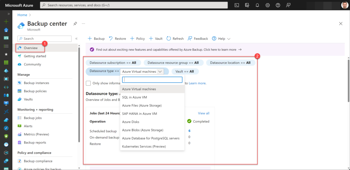Viewport: 350px width, 170px height.
Task: Open the Learn more link
Action: click(x=197, y=83)
